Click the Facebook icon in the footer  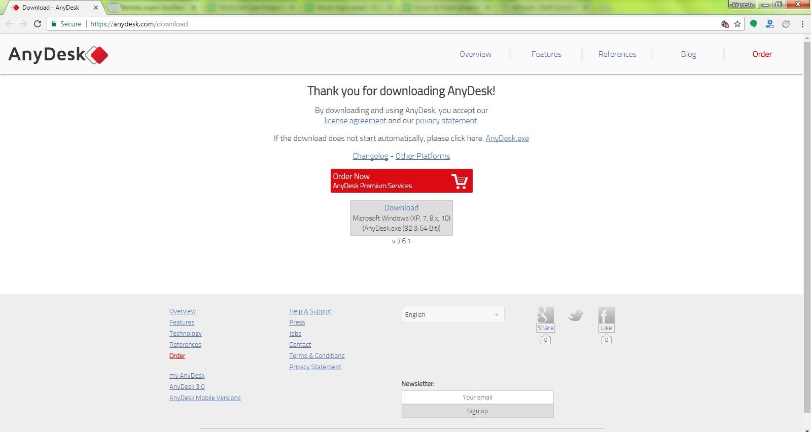(x=606, y=315)
